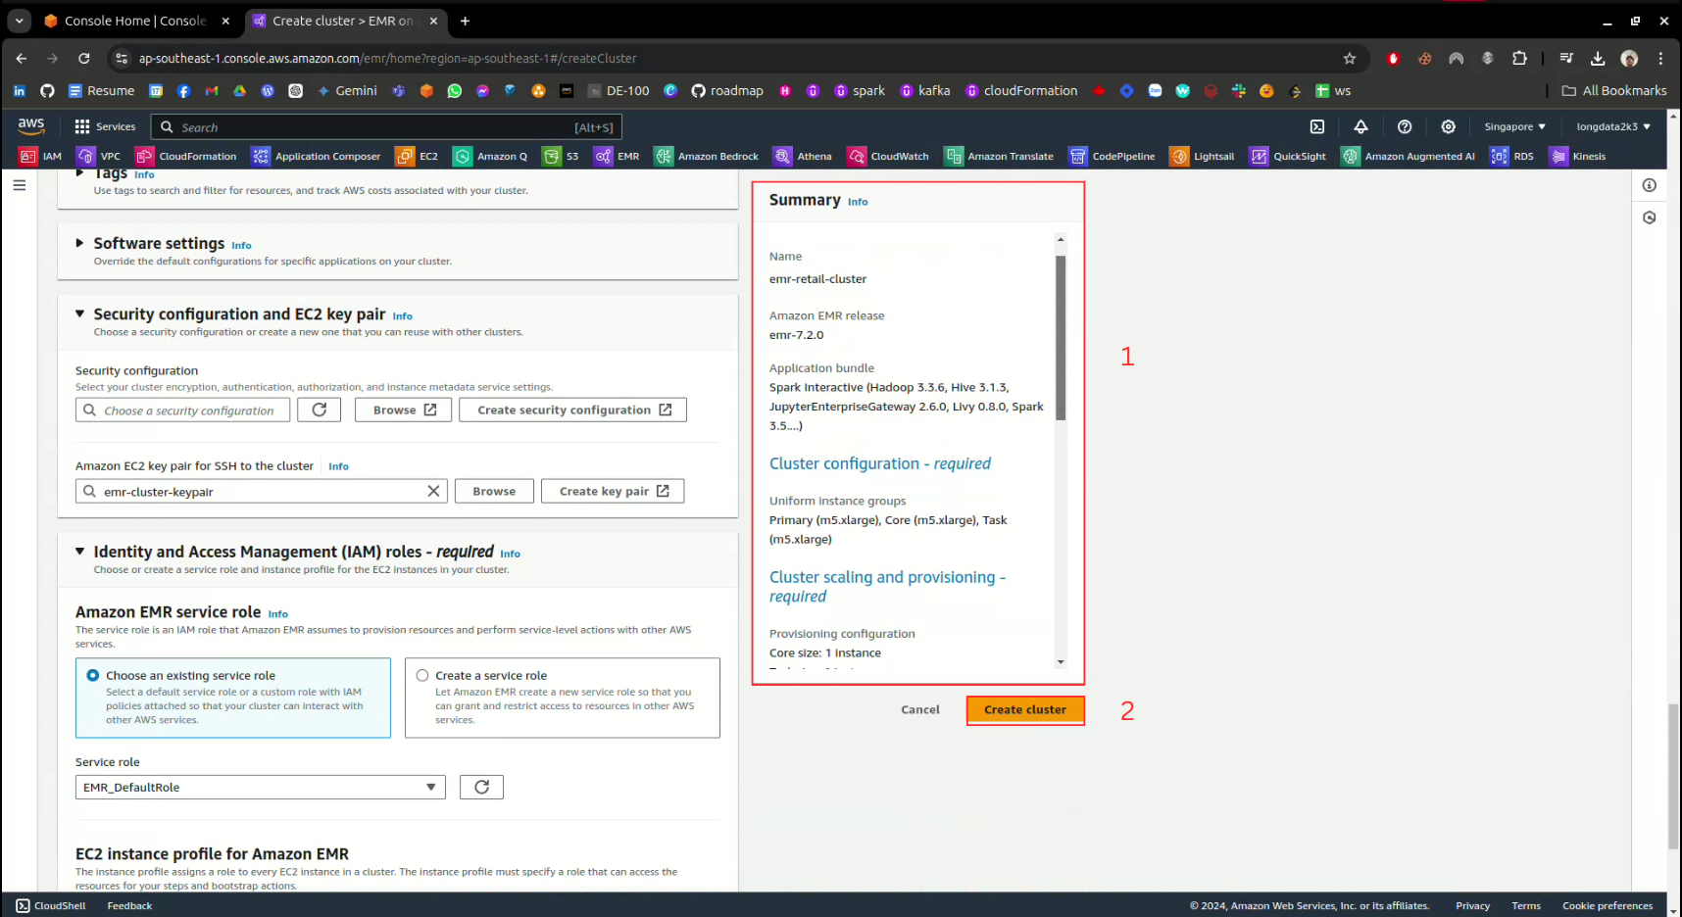Click the Summary panel scrollbar
The image size is (1682, 917).
[x=1060, y=338]
